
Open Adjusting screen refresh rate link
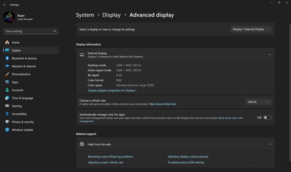point(106,162)
